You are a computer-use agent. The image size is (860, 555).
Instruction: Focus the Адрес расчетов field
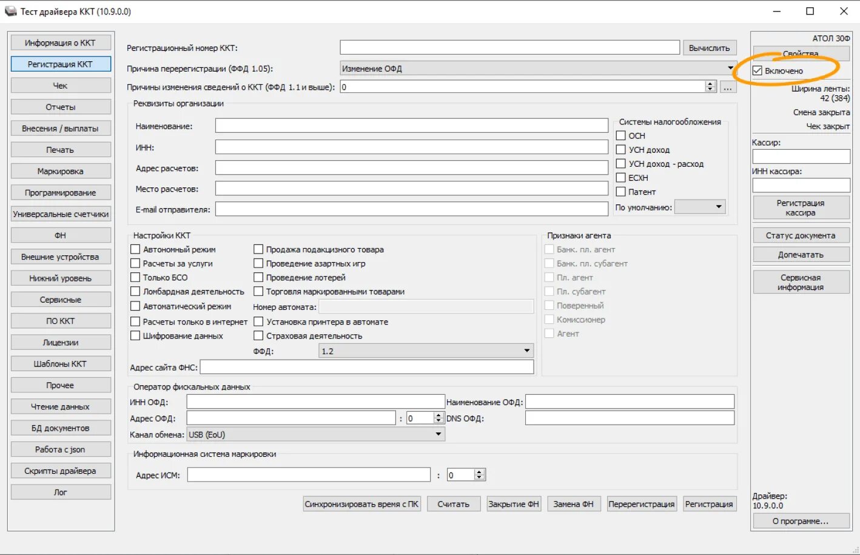coord(412,168)
